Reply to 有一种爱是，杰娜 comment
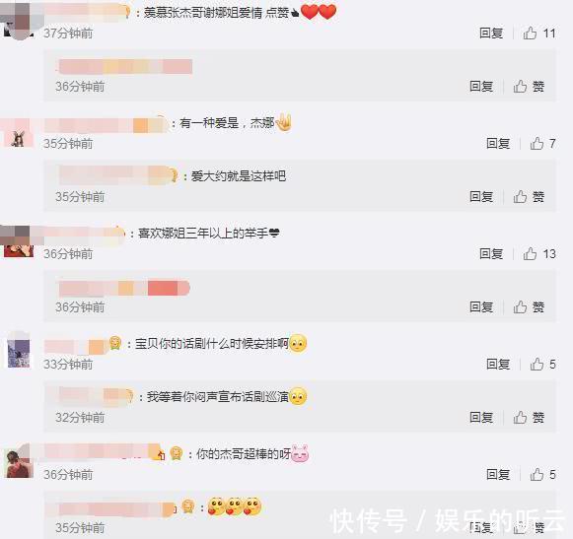573x539 pixels. (498, 144)
